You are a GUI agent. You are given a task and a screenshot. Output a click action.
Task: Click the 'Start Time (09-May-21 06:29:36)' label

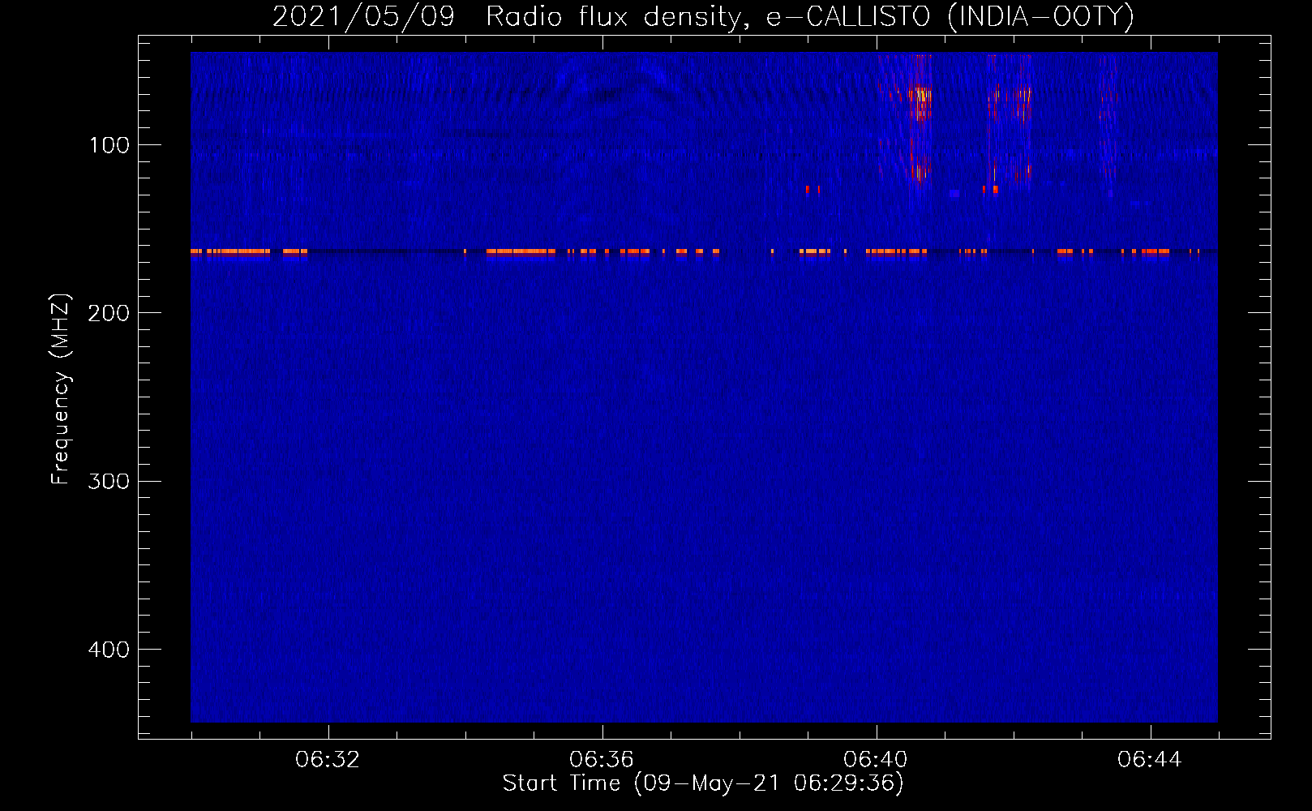[703, 783]
